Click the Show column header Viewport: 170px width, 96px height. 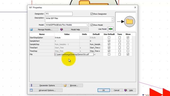(128, 34)
